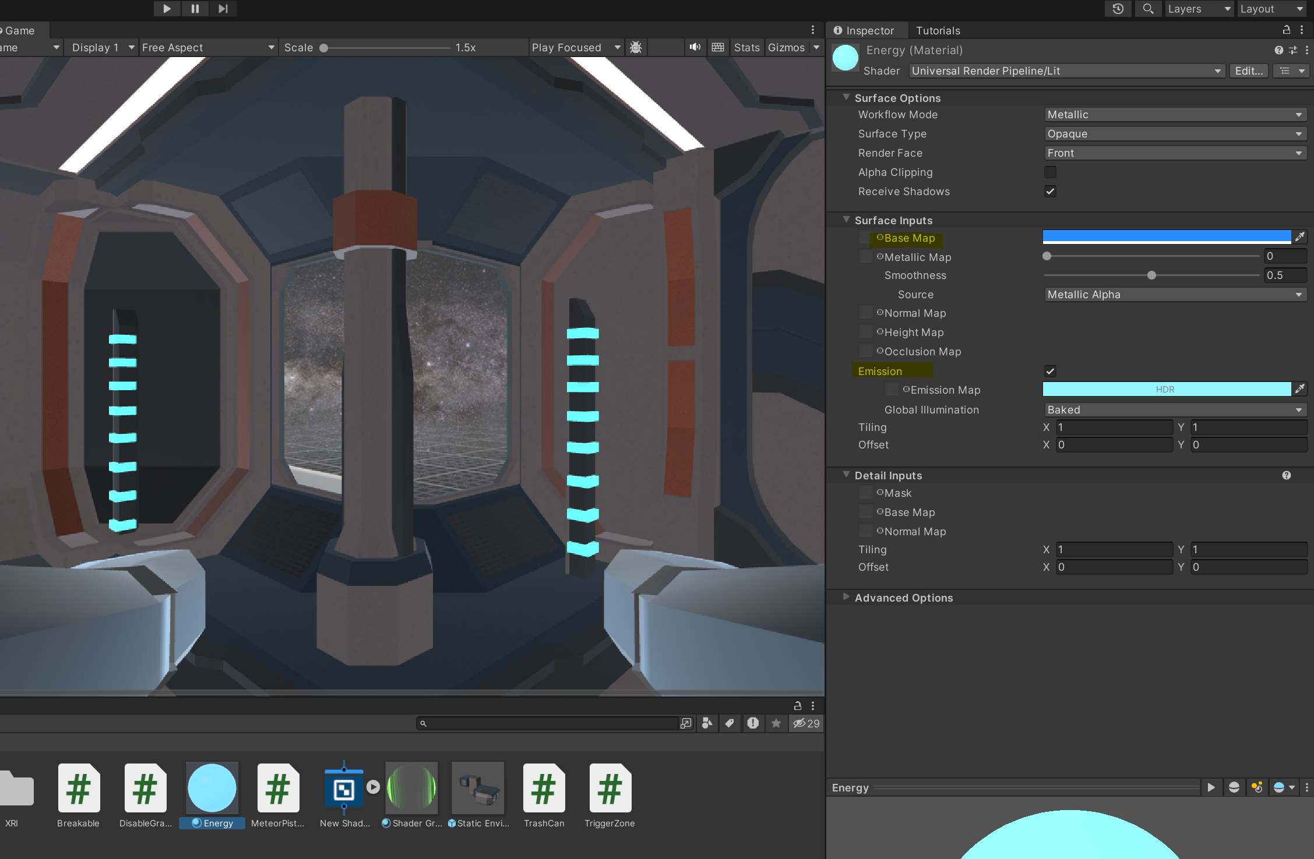
Task: Disable the Emission checkbox
Action: [1050, 372]
